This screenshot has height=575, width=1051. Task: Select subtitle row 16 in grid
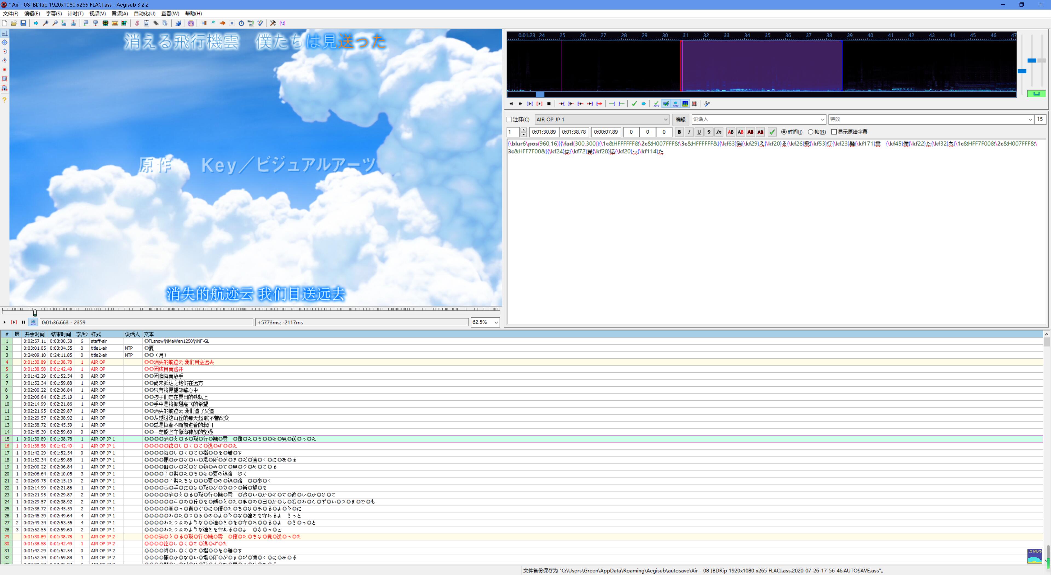tap(522, 446)
